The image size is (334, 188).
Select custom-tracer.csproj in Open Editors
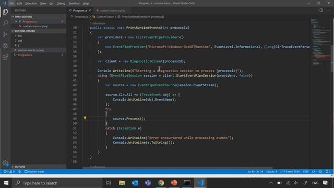click(x=35, y=27)
